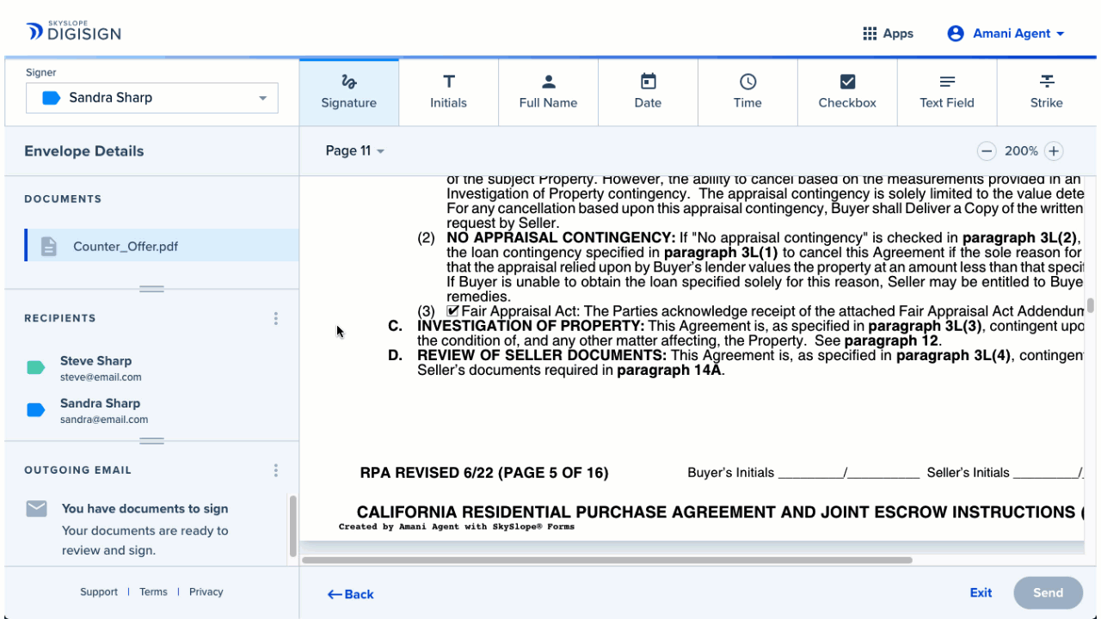The height and width of the screenshot is (619, 1101).
Task: Click the SkySlope DigiSign logo
Action: (74, 33)
